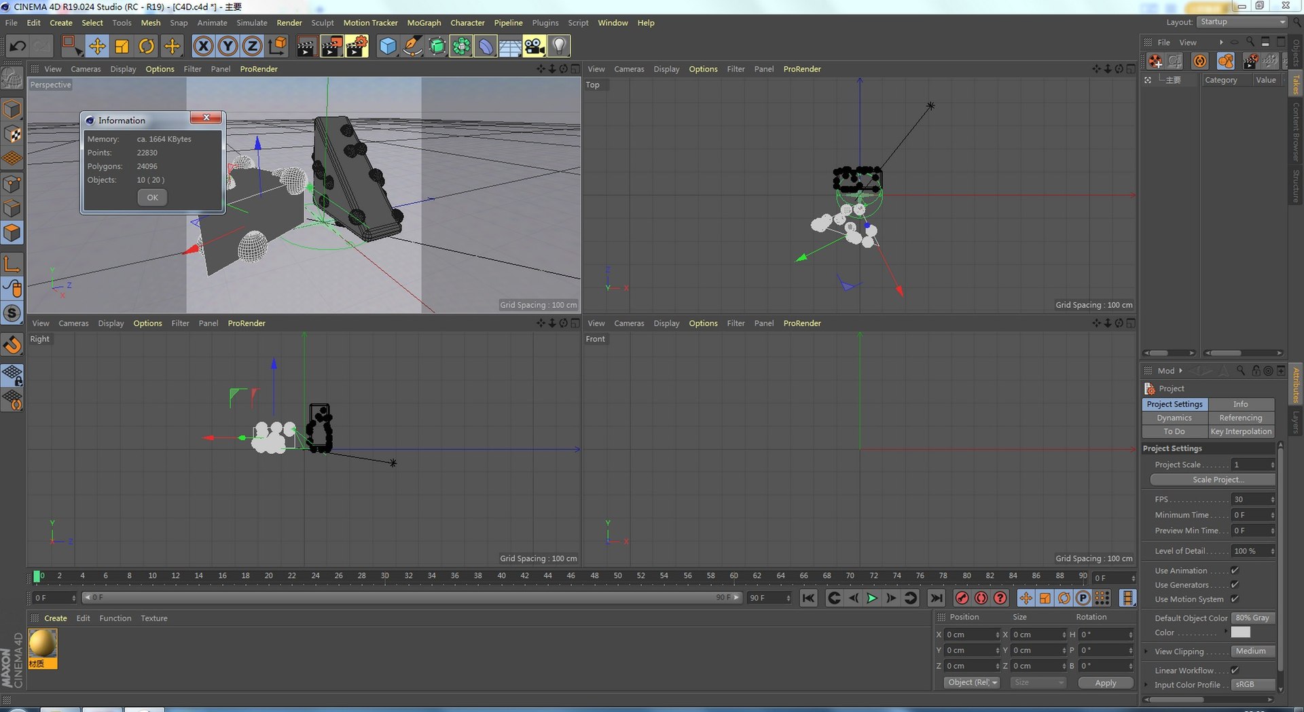Screen dimensions: 1304x712
Task: Activate the Rotate tool
Action: [147, 46]
